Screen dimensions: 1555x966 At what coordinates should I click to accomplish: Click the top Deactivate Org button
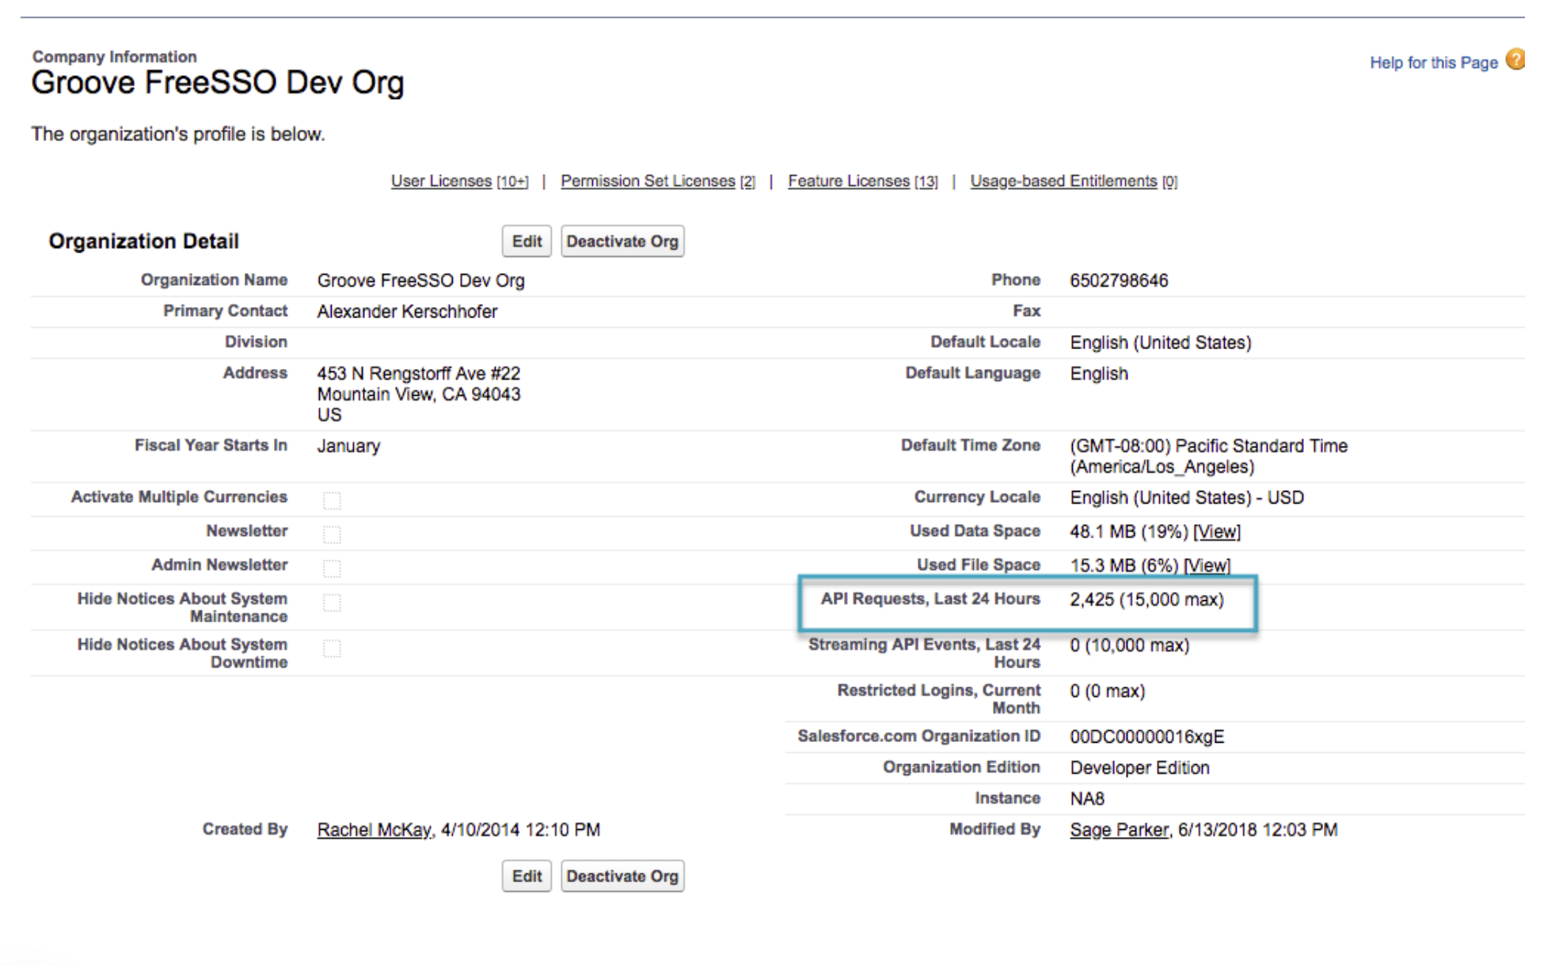click(x=622, y=241)
